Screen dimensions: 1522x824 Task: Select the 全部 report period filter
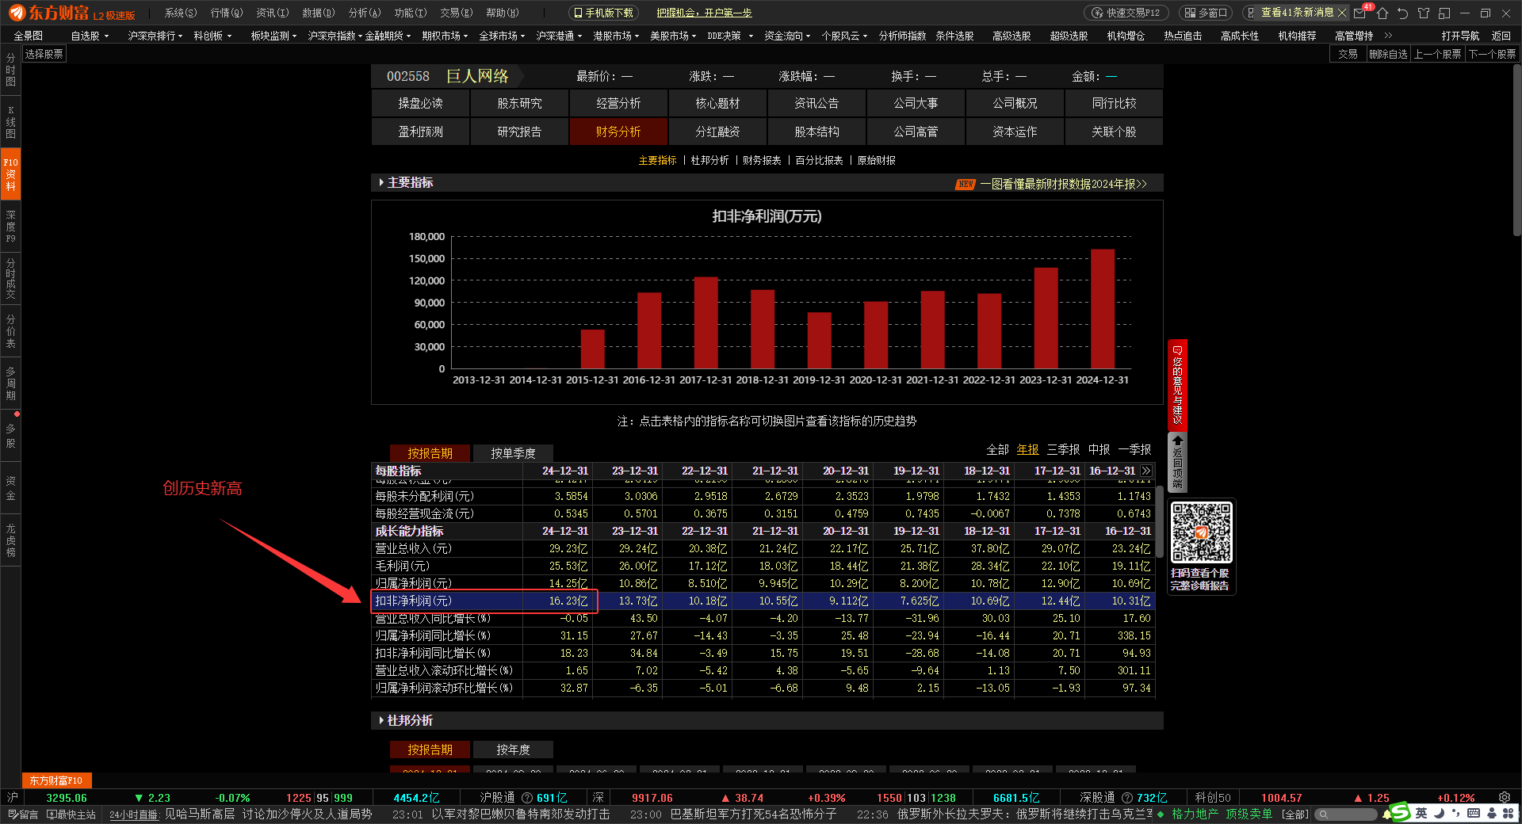pyautogui.click(x=997, y=449)
